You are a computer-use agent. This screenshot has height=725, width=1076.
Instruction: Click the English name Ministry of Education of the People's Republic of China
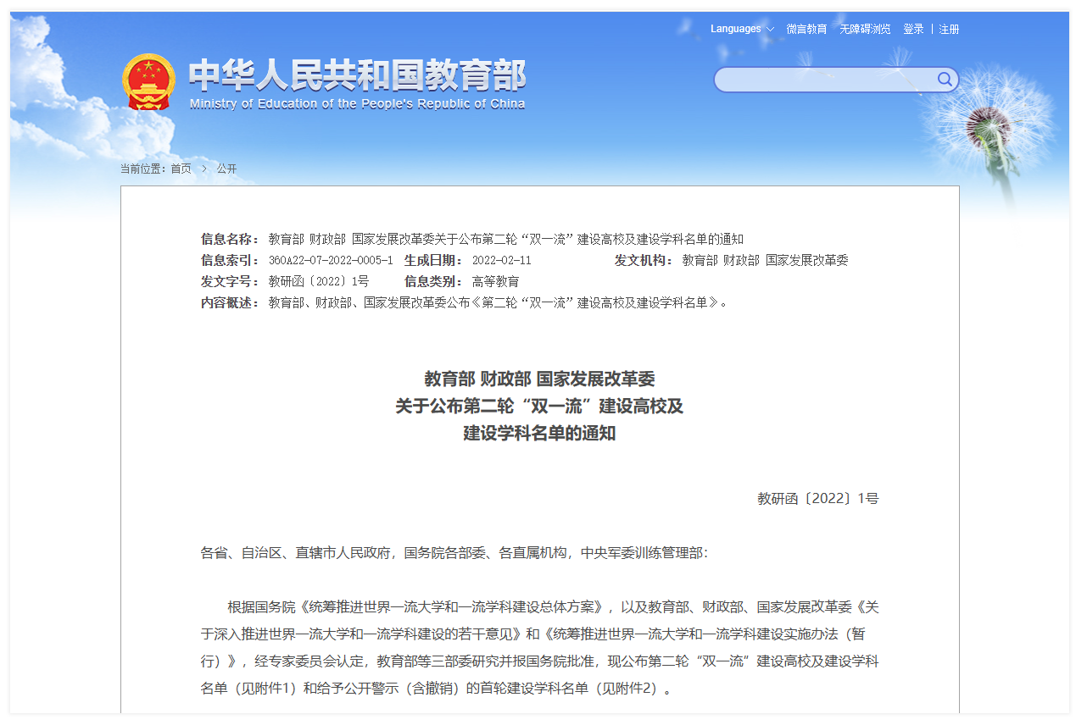click(357, 104)
